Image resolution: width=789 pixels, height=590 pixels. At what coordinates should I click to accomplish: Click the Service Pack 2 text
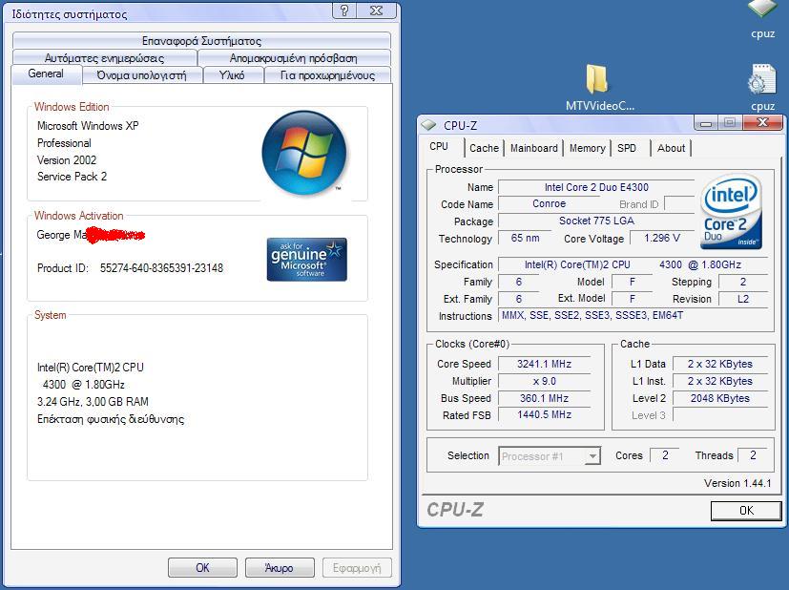click(x=72, y=177)
